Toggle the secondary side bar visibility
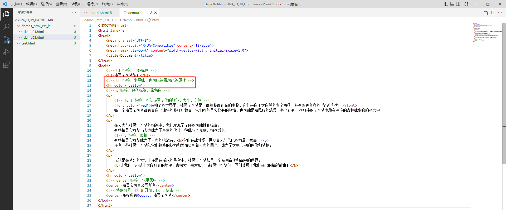 click(458, 4)
